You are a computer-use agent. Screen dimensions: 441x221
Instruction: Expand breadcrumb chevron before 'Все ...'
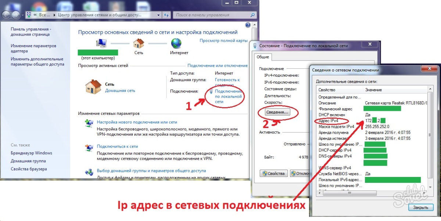[x=35, y=15]
